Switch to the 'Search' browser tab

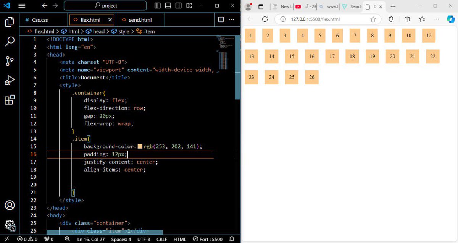tap(352, 6)
